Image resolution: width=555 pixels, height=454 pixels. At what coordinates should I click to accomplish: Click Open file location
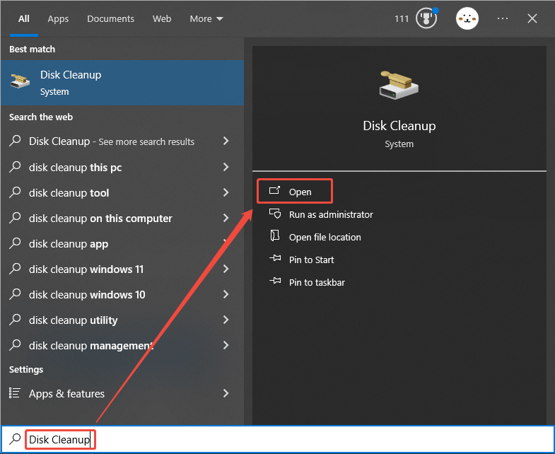click(x=325, y=238)
